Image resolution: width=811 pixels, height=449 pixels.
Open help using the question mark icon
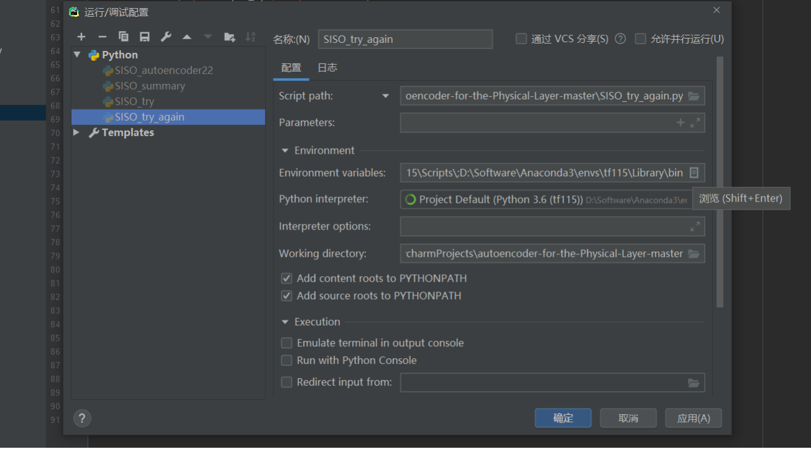click(81, 418)
